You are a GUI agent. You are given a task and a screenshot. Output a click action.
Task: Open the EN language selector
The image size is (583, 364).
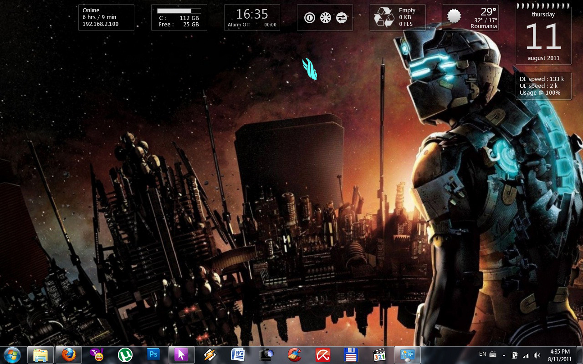coord(482,354)
